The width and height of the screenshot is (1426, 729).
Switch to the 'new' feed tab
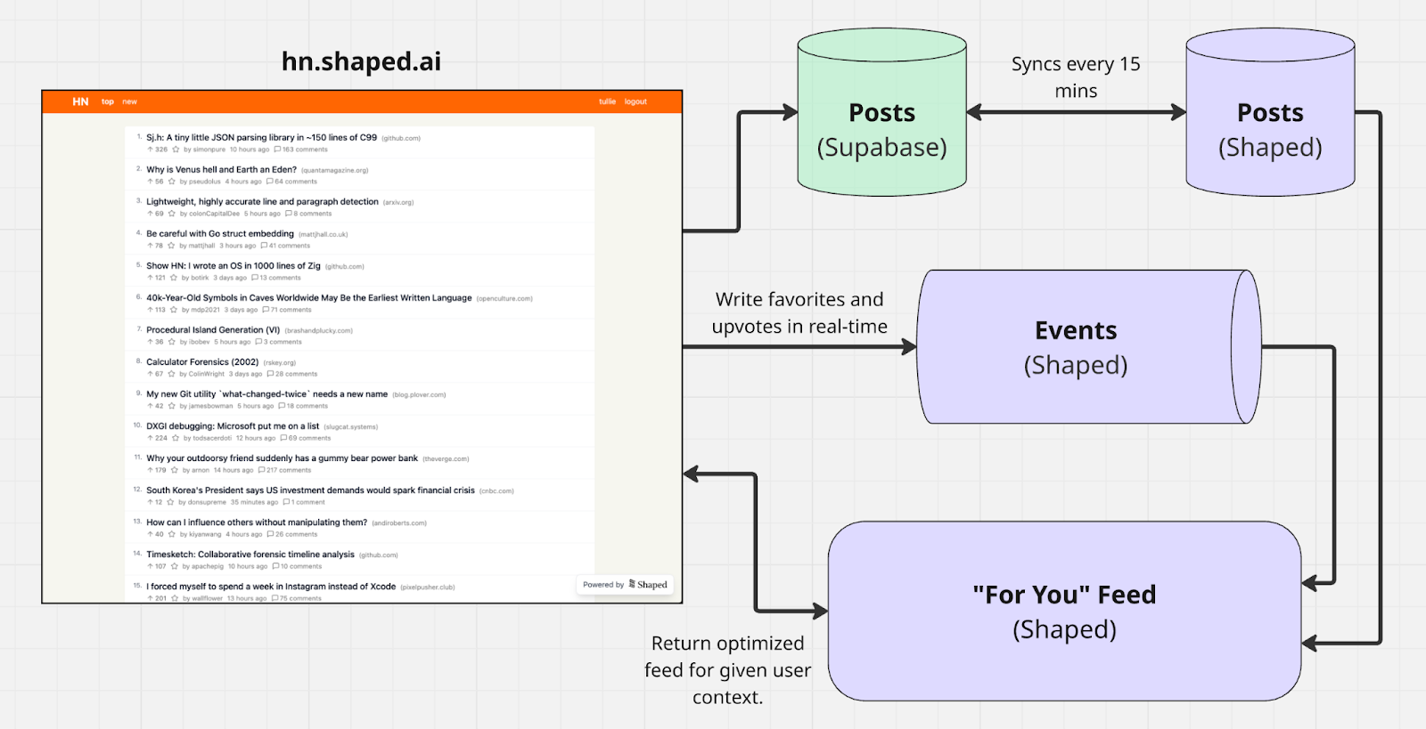(129, 101)
